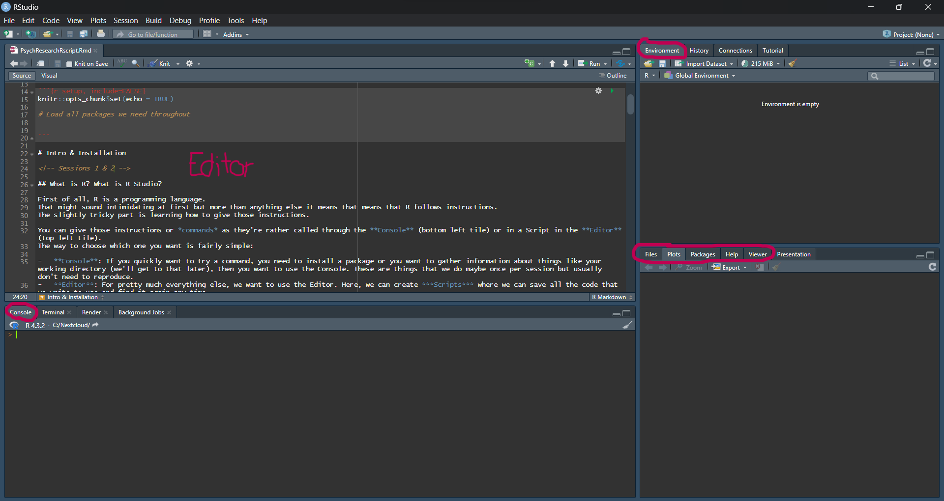This screenshot has width=944, height=501.
Task: Toggle the document Outline panel
Action: click(x=613, y=76)
